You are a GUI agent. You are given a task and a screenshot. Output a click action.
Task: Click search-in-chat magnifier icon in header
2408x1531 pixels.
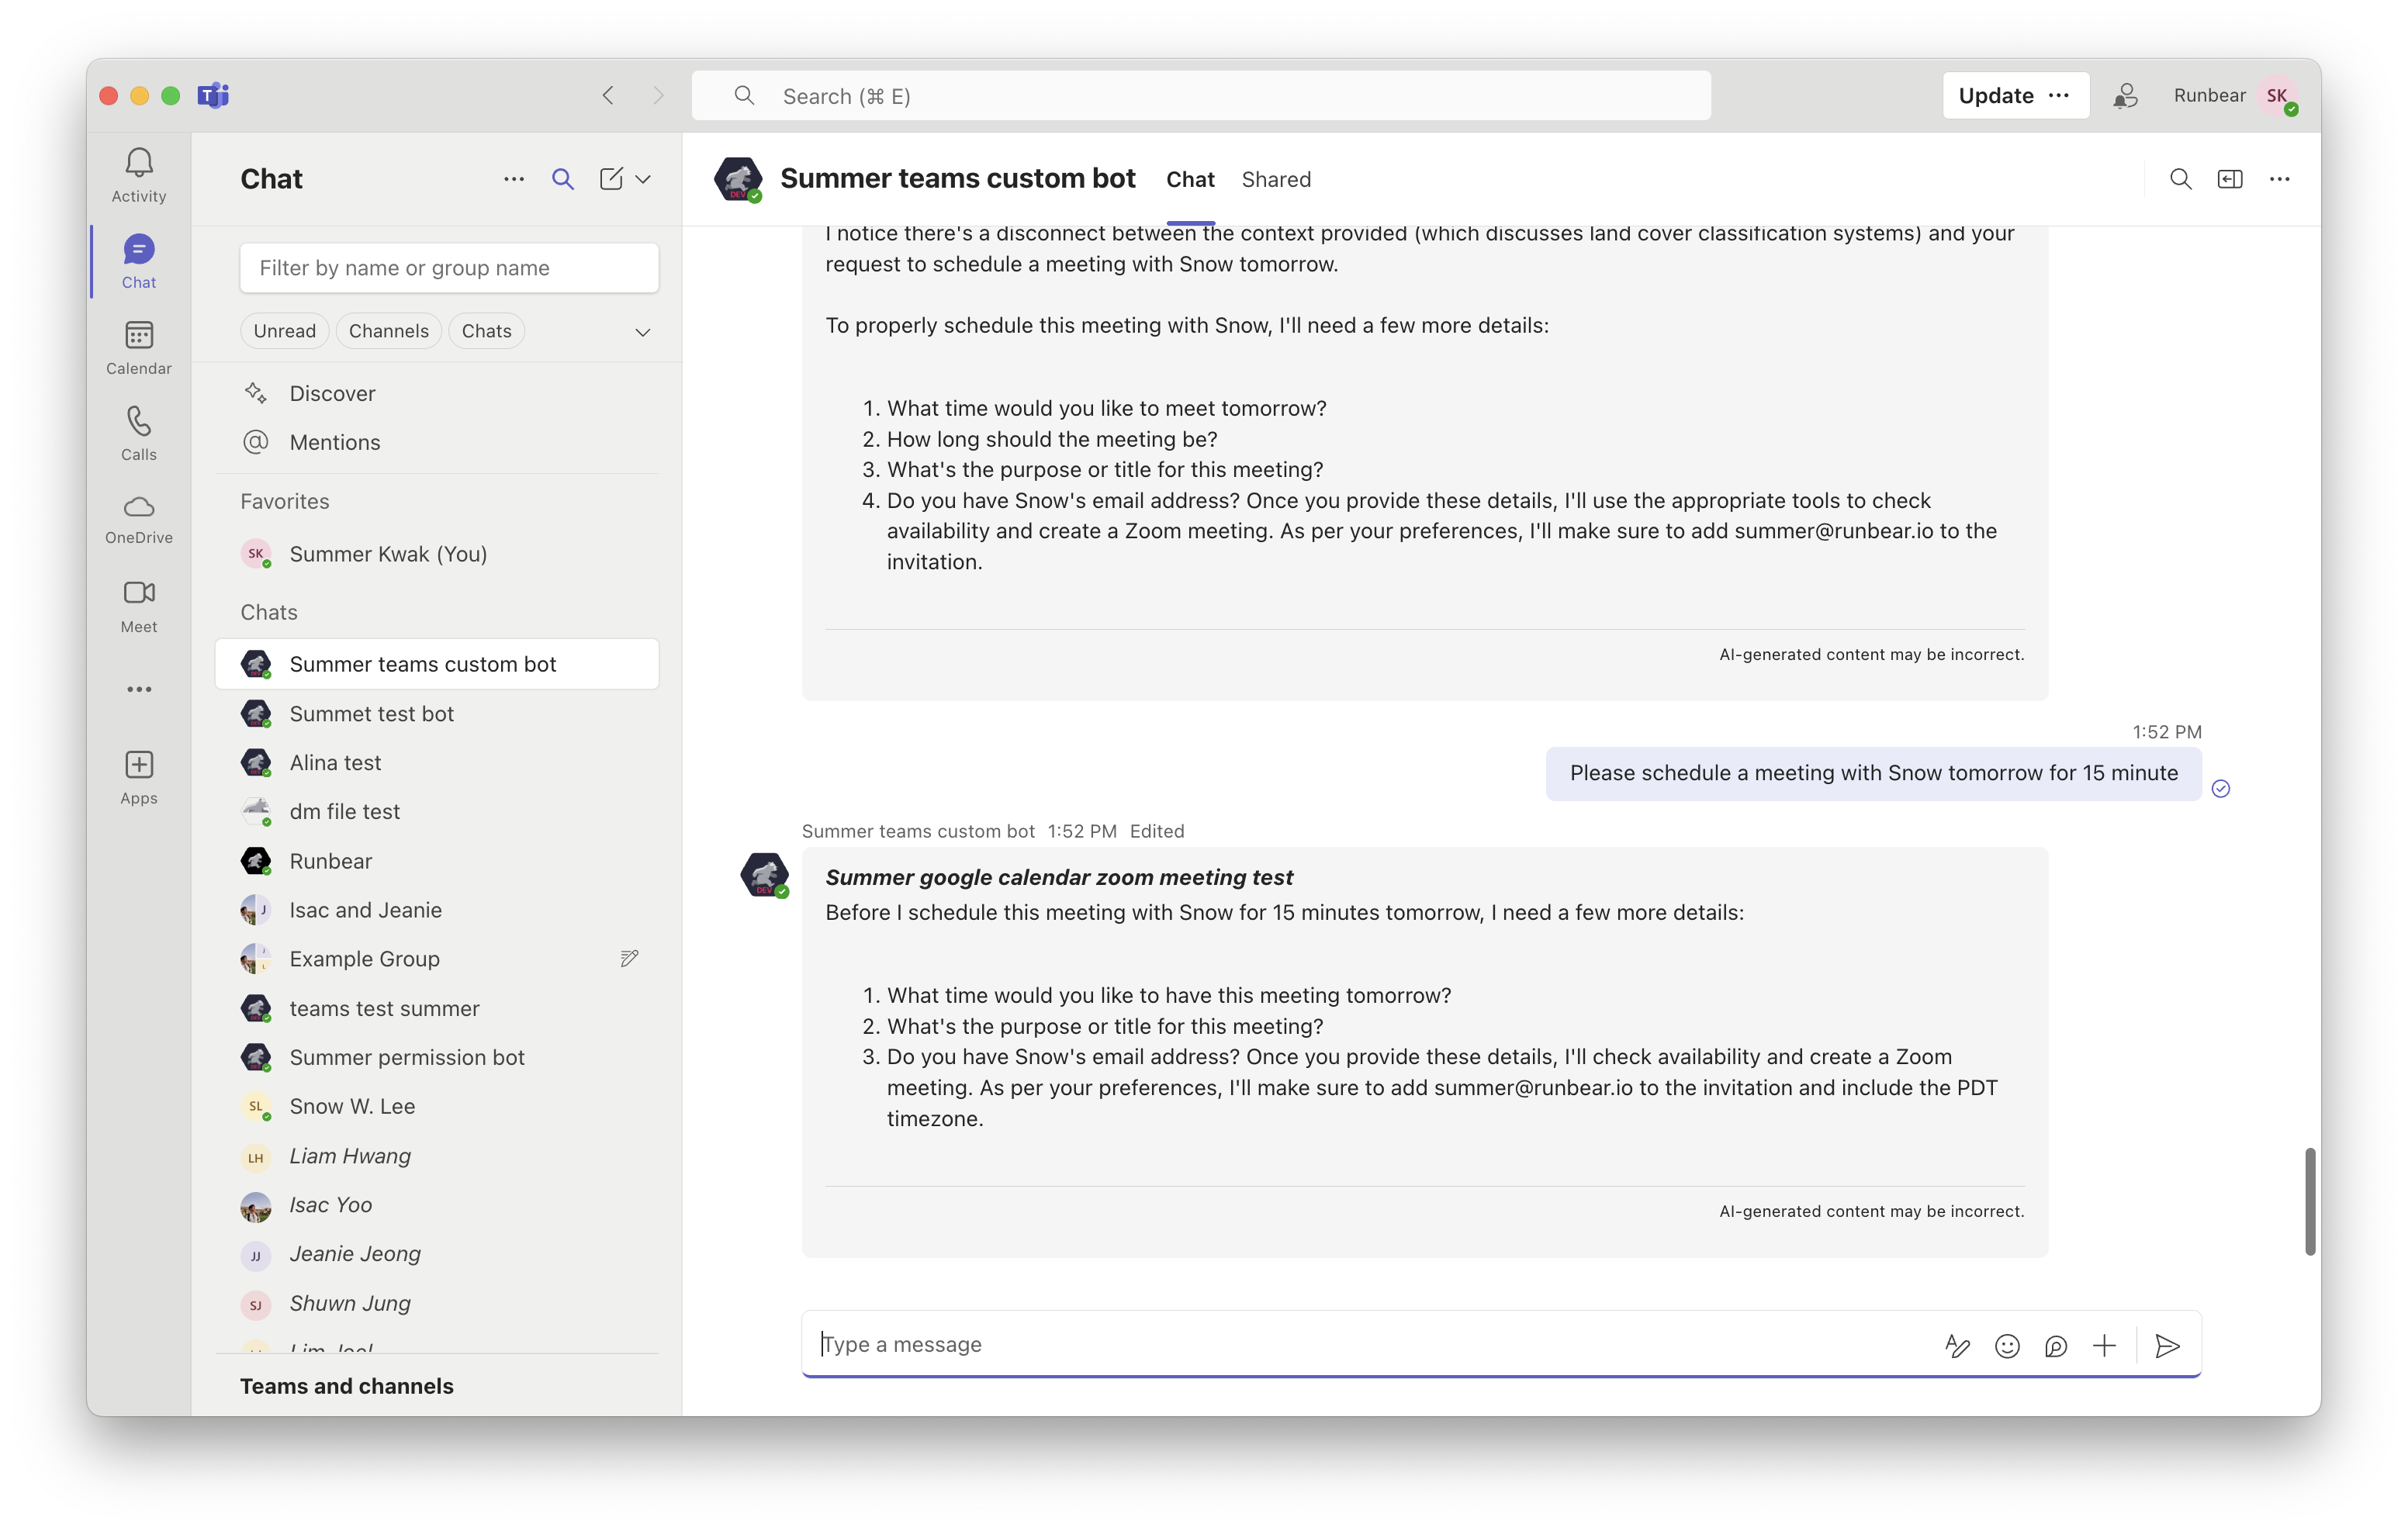point(2180,179)
